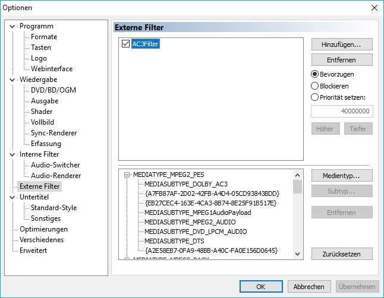Select the {EB27CEC4-163E-4CA3-8B74-8E25F91B517E} entry
The height and width of the screenshot is (298, 384).
210,203
